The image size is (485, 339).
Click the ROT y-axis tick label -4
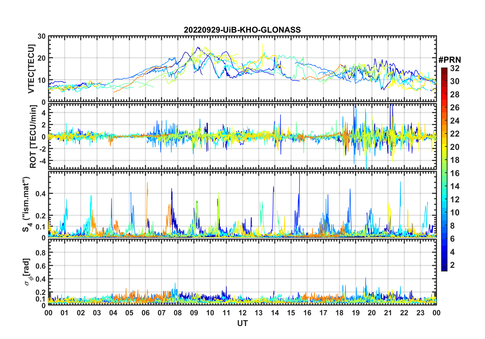[x=43, y=161]
